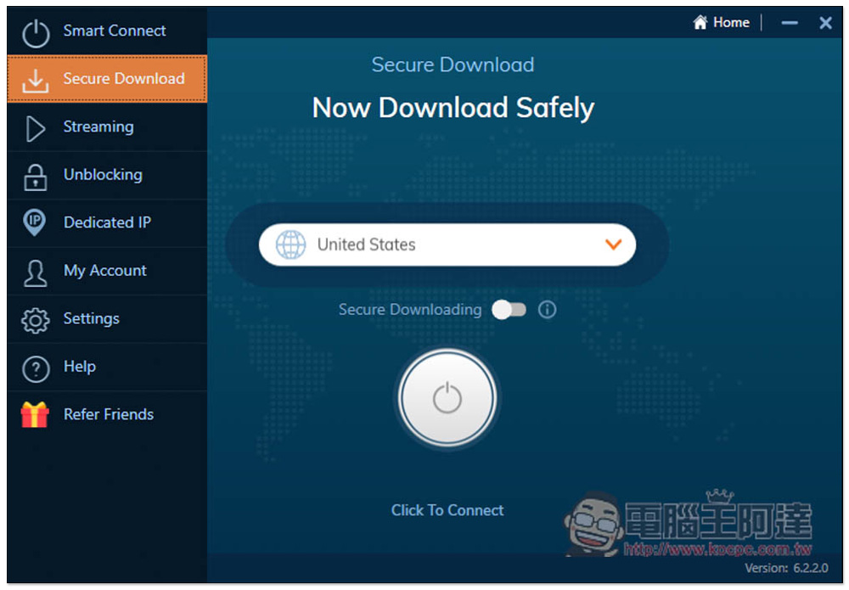Select My Account from the sidebar
This screenshot has height=590, width=849.
click(105, 271)
